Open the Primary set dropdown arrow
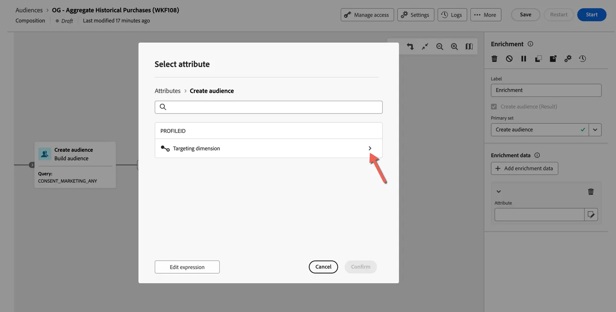The width and height of the screenshot is (616, 312). pyautogui.click(x=595, y=130)
